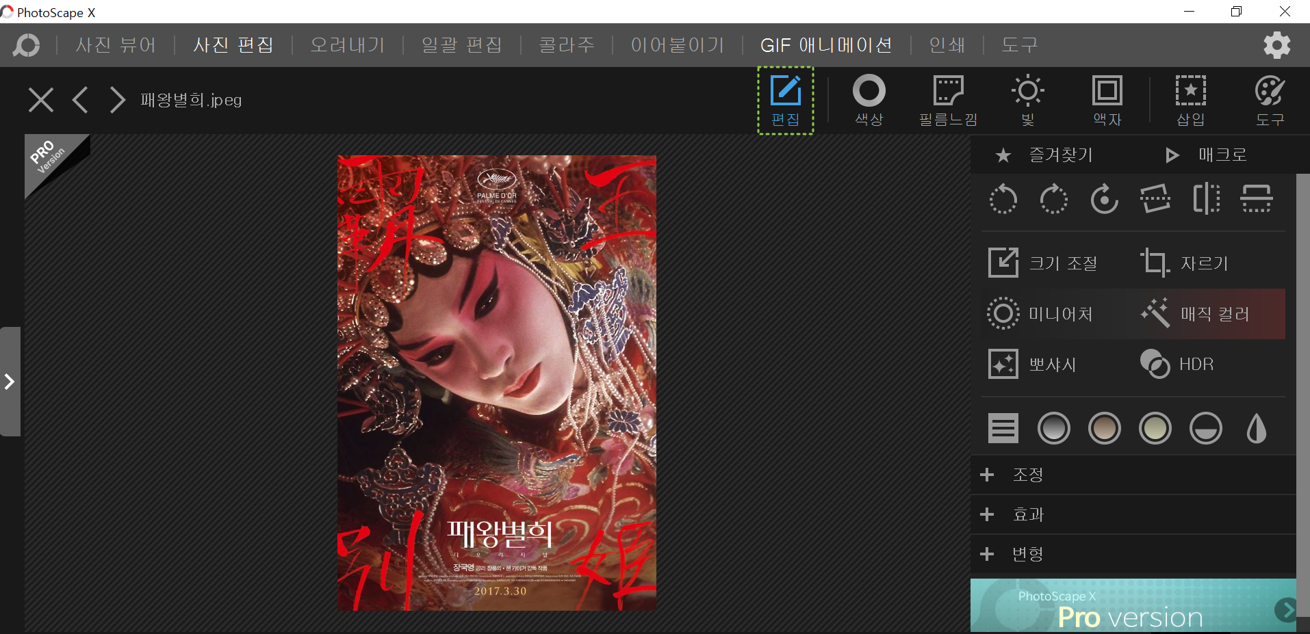
Task: Expand the left side panel arrow
Action: coord(10,382)
